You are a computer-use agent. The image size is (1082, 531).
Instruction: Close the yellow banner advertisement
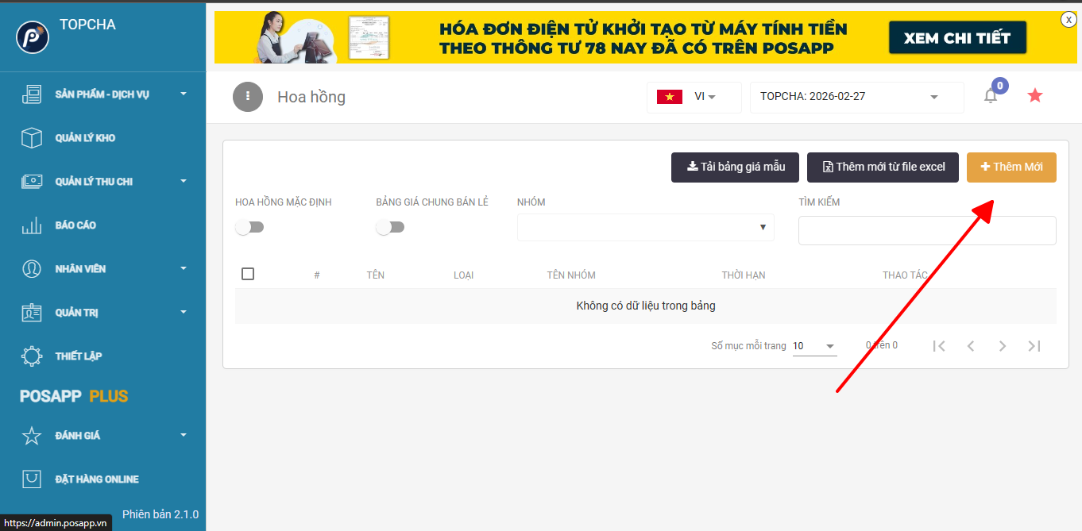(1068, 20)
